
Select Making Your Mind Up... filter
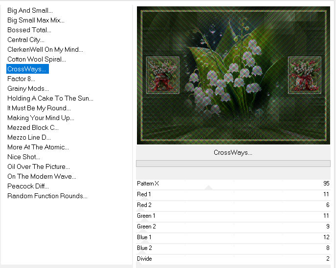[41, 118]
